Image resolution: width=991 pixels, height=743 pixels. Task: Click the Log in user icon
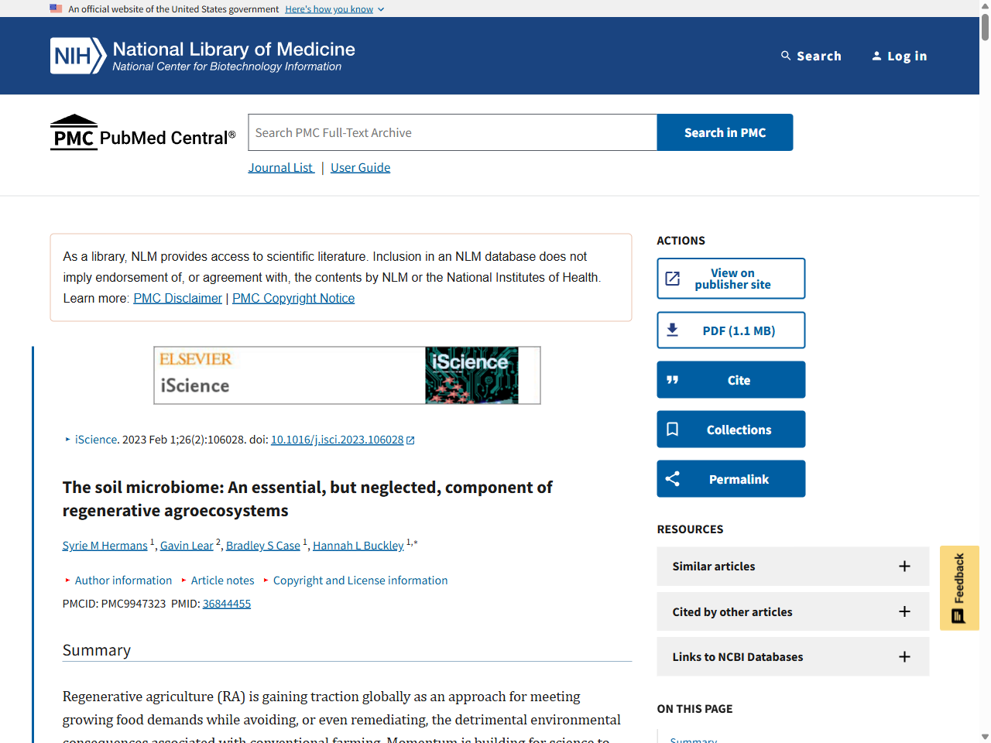click(876, 56)
